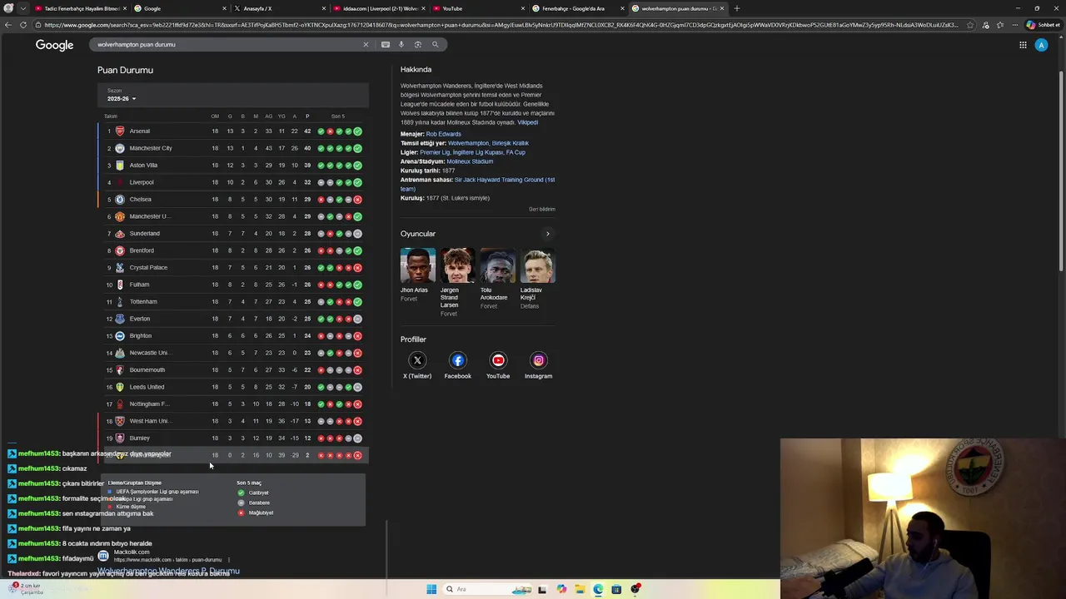The width and height of the screenshot is (1066, 599).
Task: Click the magnifier search icon in search box
Action: tap(435, 44)
